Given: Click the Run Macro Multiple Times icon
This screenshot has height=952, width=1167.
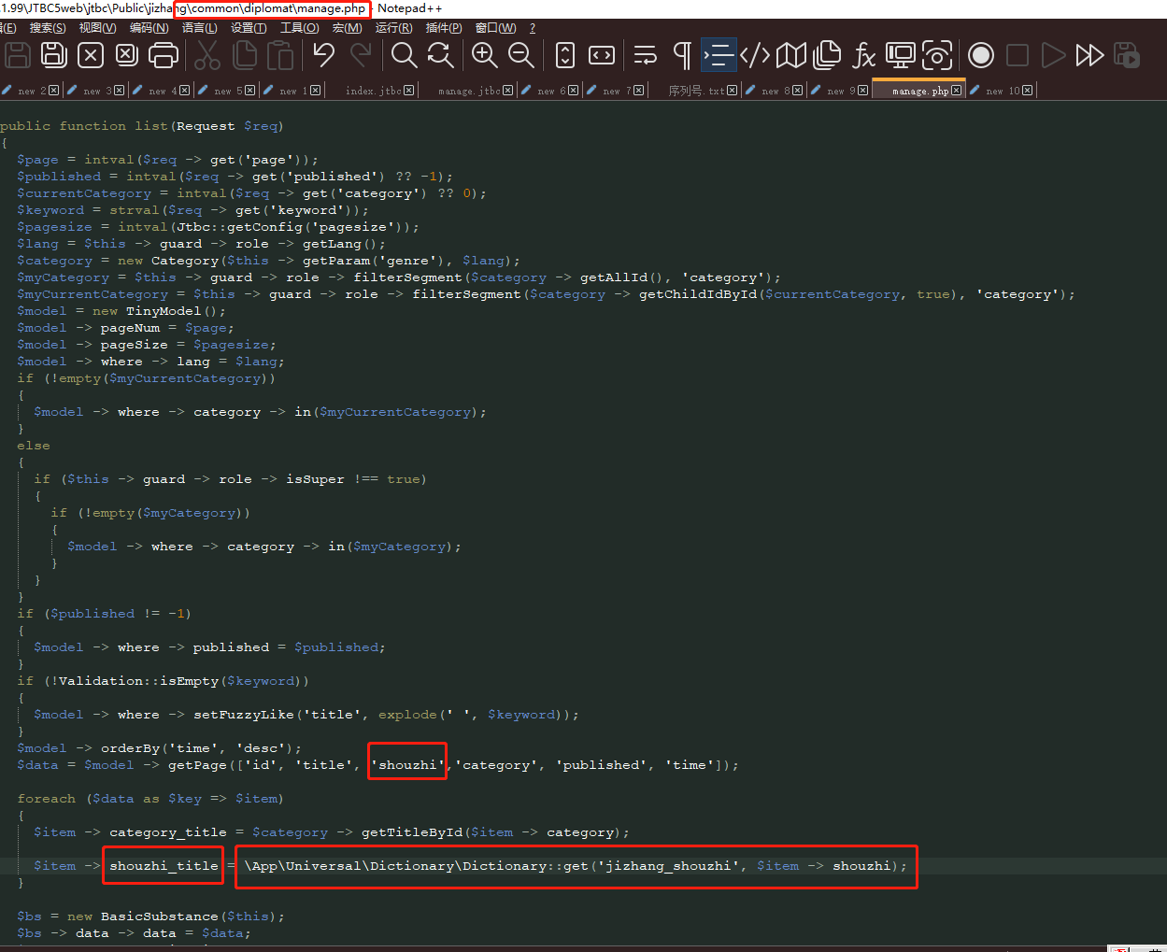Looking at the screenshot, I should click(1089, 55).
